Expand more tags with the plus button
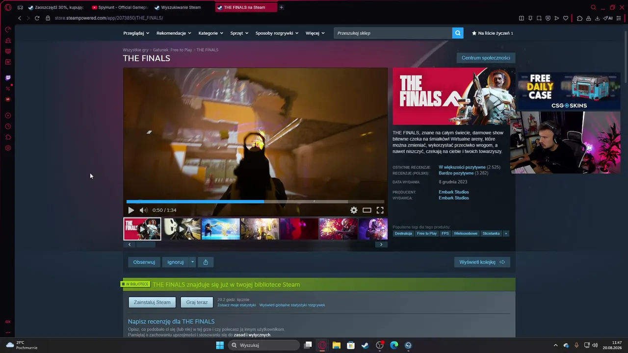Viewport: 628px width, 353px height. click(x=506, y=233)
